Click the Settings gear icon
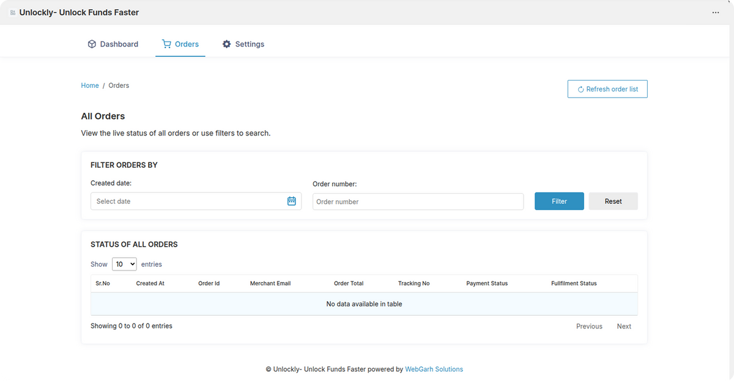This screenshot has width=734, height=381. point(227,44)
